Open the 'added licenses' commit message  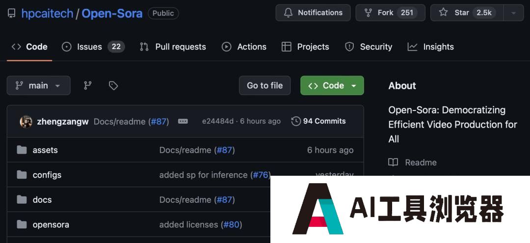[x=188, y=225]
